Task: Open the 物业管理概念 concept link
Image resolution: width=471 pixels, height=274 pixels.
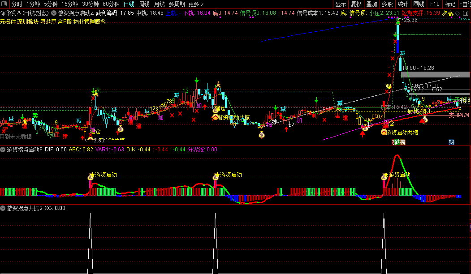Action: [x=90, y=21]
